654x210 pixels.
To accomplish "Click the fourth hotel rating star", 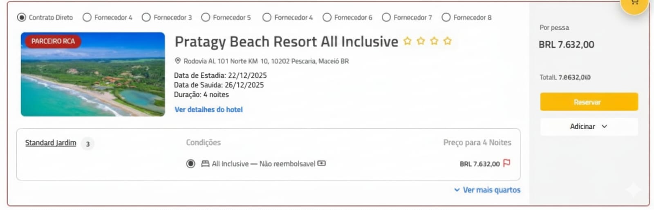I will (x=448, y=41).
